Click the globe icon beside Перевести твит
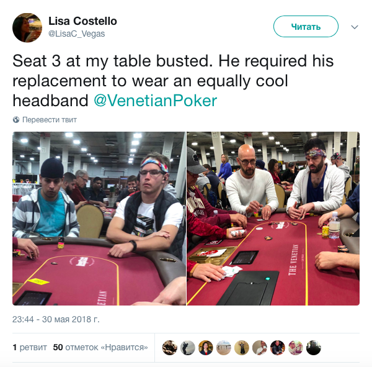The image size is (372, 367). [x=16, y=120]
